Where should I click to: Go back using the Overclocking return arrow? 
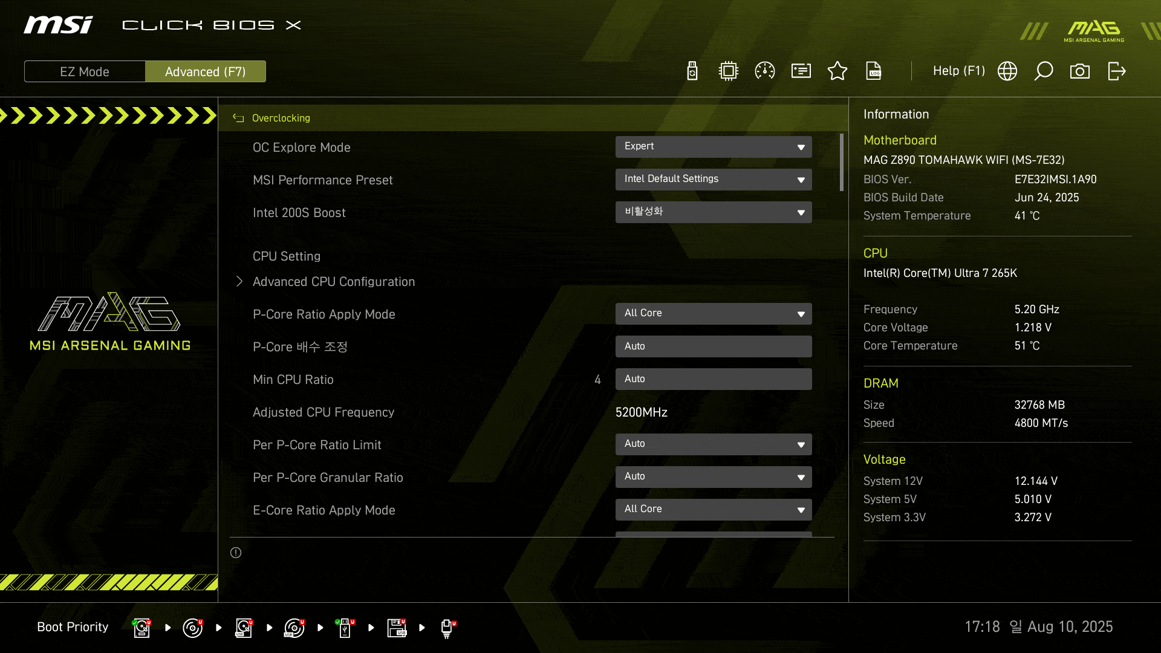coord(238,118)
